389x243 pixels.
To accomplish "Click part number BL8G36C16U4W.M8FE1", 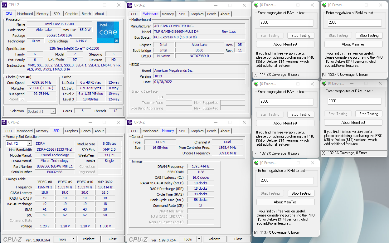I will 54,167.
